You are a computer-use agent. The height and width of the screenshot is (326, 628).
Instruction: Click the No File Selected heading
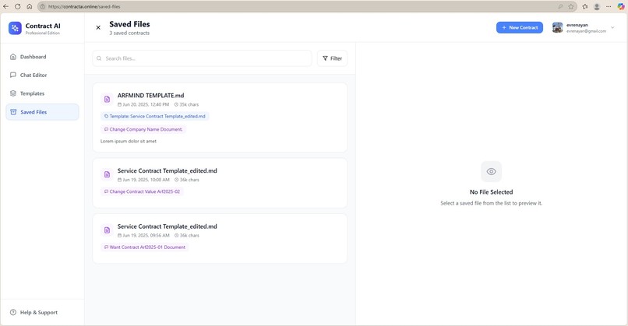pyautogui.click(x=491, y=192)
